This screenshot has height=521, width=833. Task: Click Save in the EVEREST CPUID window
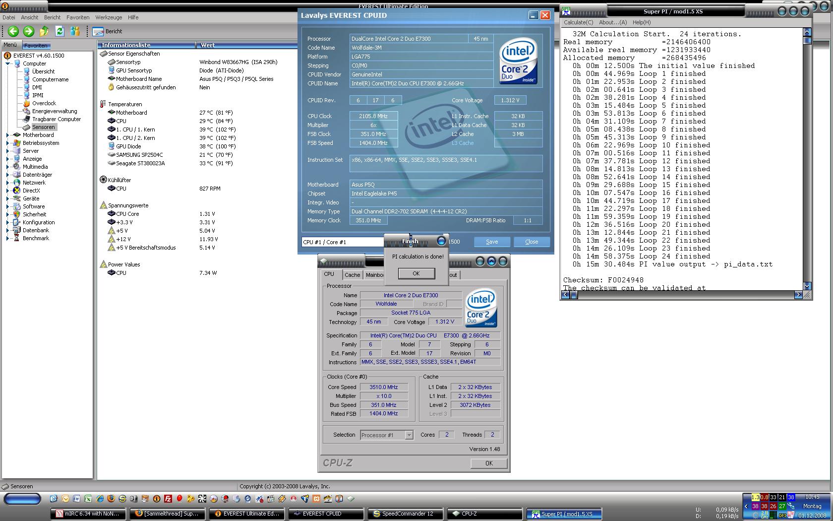[492, 242]
